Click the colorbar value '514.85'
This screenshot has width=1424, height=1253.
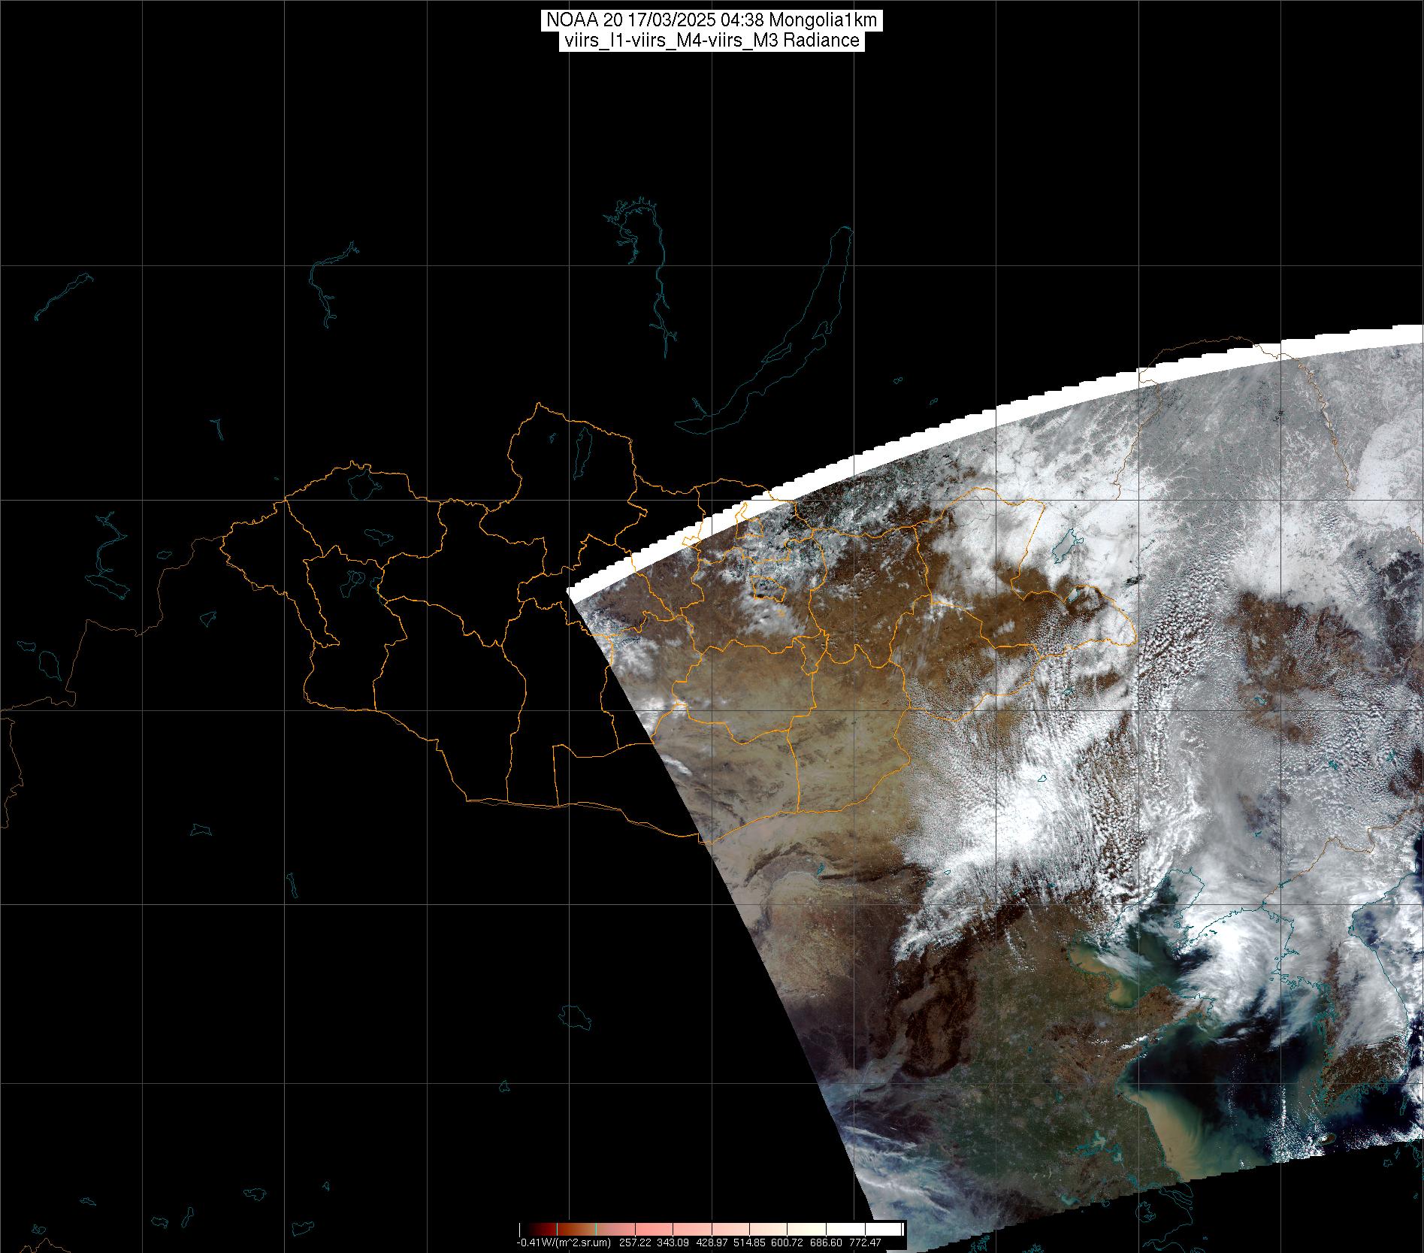click(749, 1242)
